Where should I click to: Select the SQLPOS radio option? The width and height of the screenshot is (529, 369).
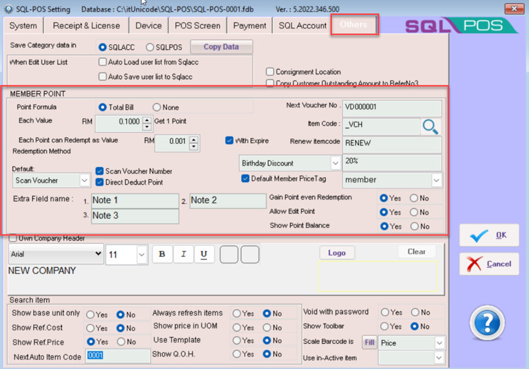click(150, 47)
